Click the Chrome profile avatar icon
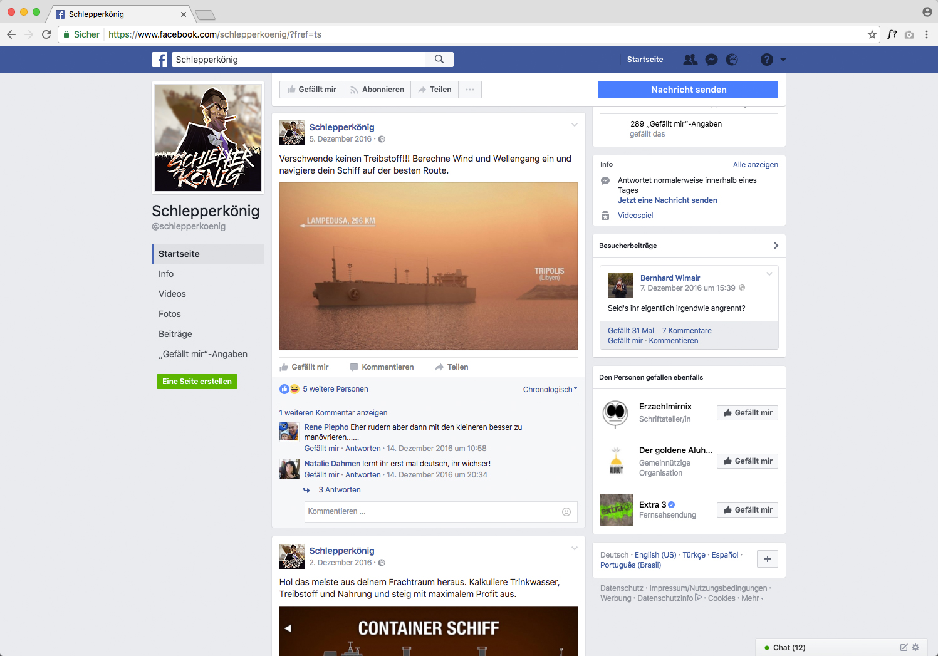Viewport: 938px width, 656px height. point(927,12)
